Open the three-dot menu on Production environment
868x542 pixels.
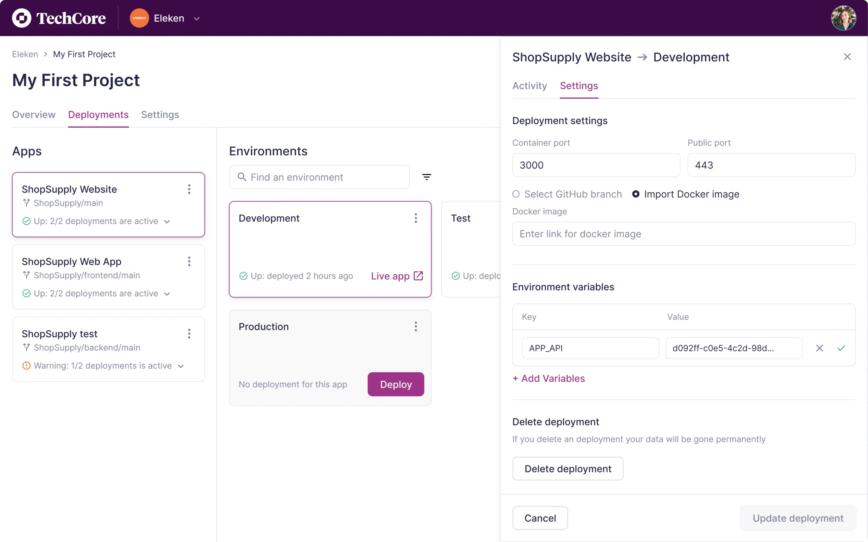(416, 326)
